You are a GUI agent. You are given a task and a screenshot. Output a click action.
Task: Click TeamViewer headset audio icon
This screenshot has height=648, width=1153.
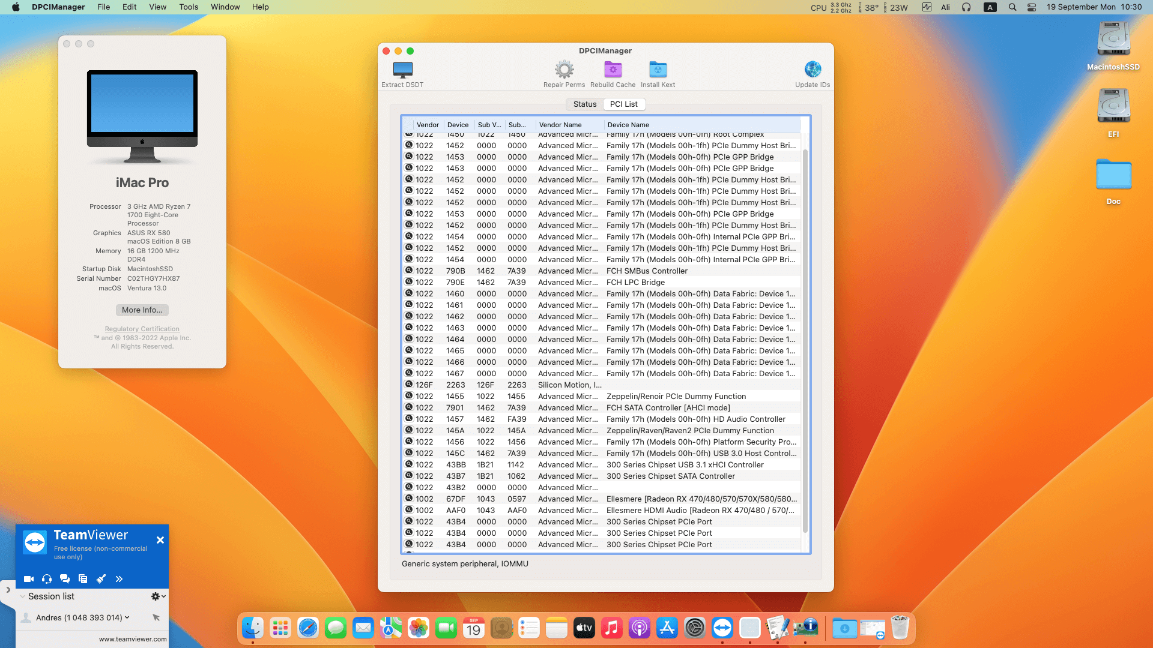click(x=47, y=579)
